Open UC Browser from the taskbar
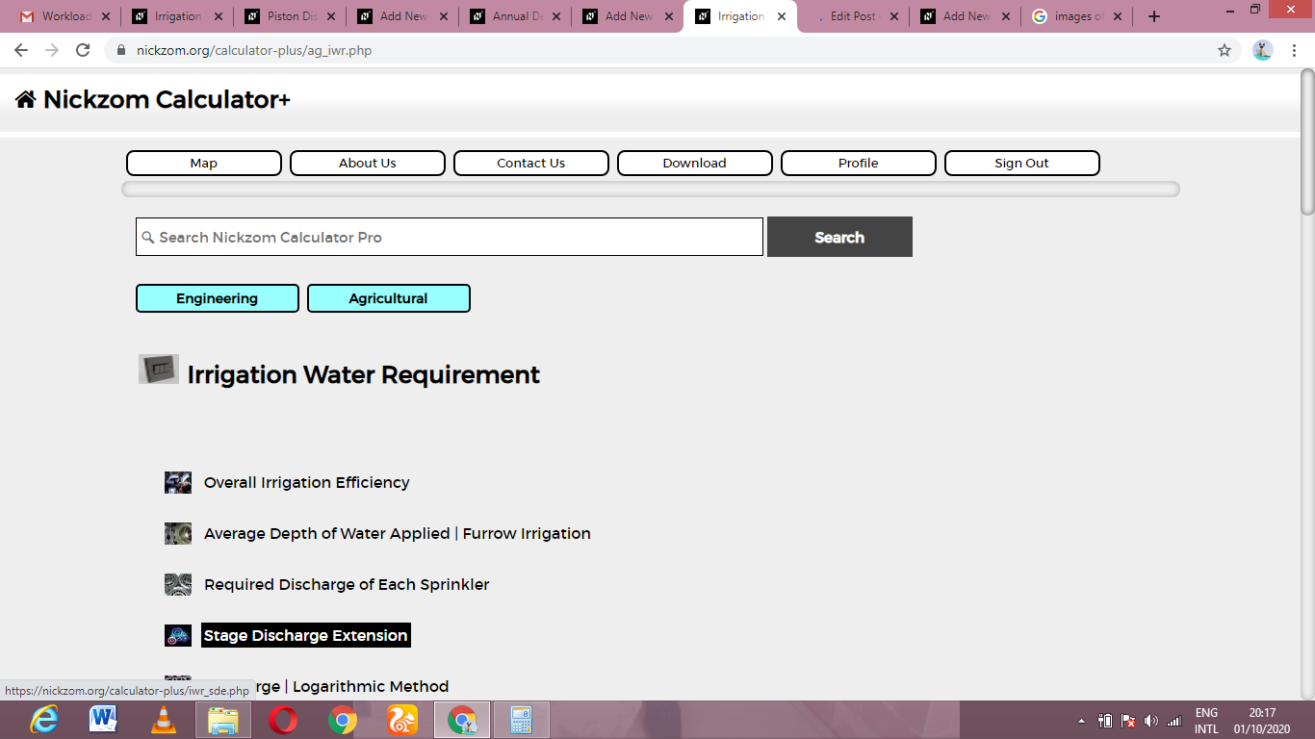The width and height of the screenshot is (1315, 739). pyautogui.click(x=402, y=720)
